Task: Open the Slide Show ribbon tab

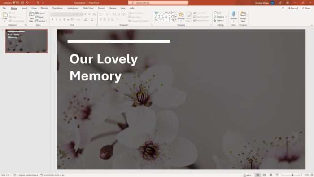Action: [x=88, y=8]
